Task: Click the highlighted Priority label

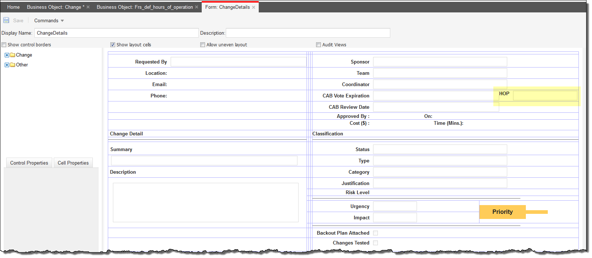Action: coord(502,212)
